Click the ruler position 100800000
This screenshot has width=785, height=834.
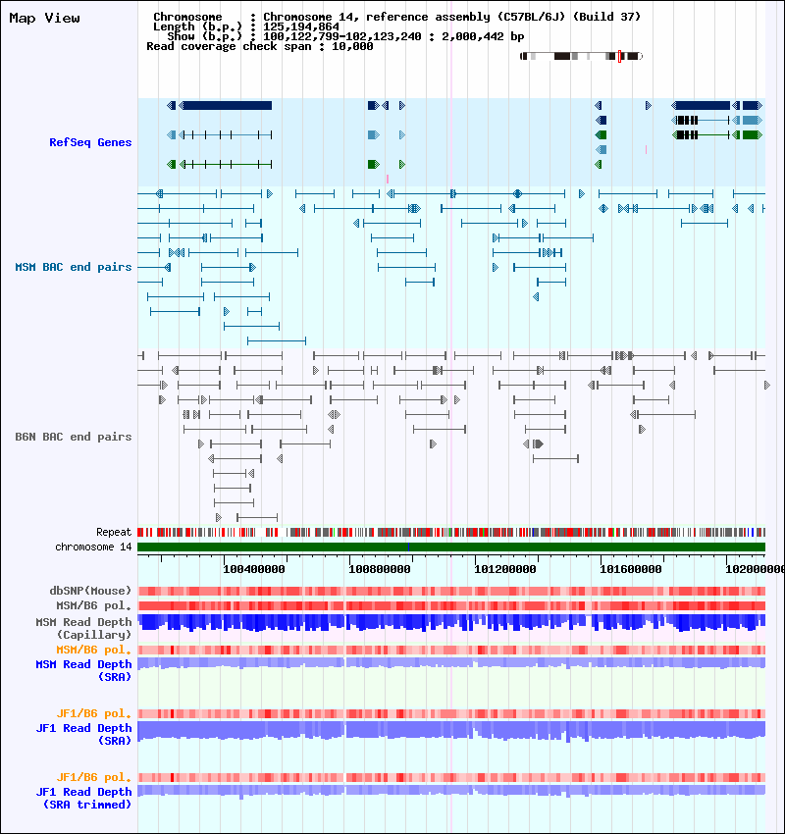point(380,569)
